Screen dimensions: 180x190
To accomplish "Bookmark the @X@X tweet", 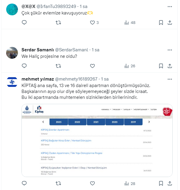I will click(x=161, y=22).
